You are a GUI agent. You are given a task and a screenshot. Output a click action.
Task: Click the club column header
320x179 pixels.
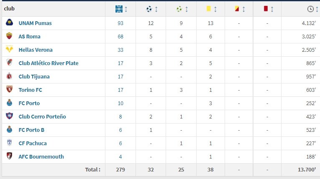pyautogui.click(x=9, y=8)
